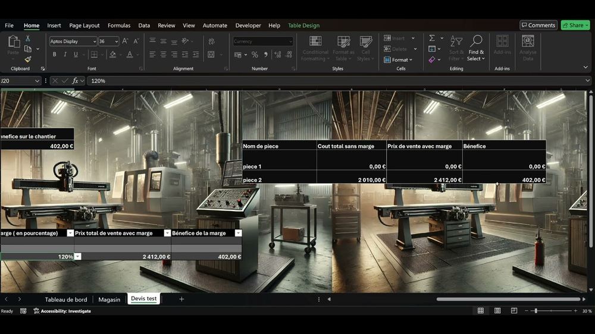Apply Comma Style format
Viewport: 595px width, 334px height.
(265, 55)
